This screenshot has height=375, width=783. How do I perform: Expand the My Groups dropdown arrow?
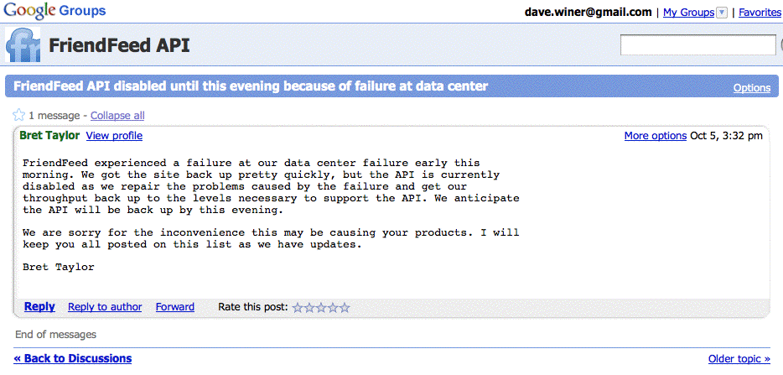722,13
